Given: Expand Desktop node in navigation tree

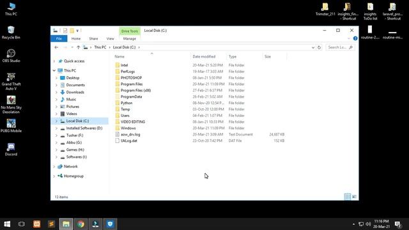Looking at the screenshot, I should [x=56, y=78].
